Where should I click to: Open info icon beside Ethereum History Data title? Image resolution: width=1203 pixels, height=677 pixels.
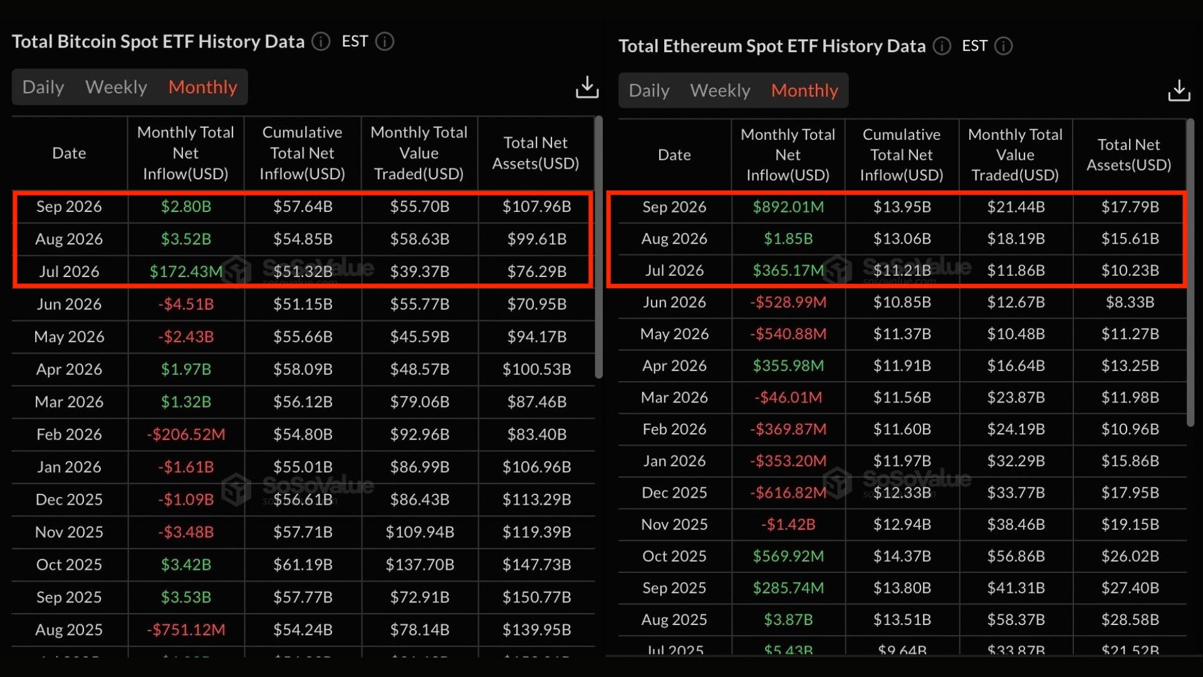click(942, 46)
